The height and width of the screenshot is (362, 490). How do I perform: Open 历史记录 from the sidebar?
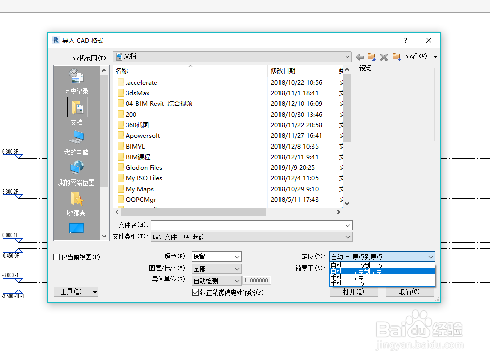point(76,81)
